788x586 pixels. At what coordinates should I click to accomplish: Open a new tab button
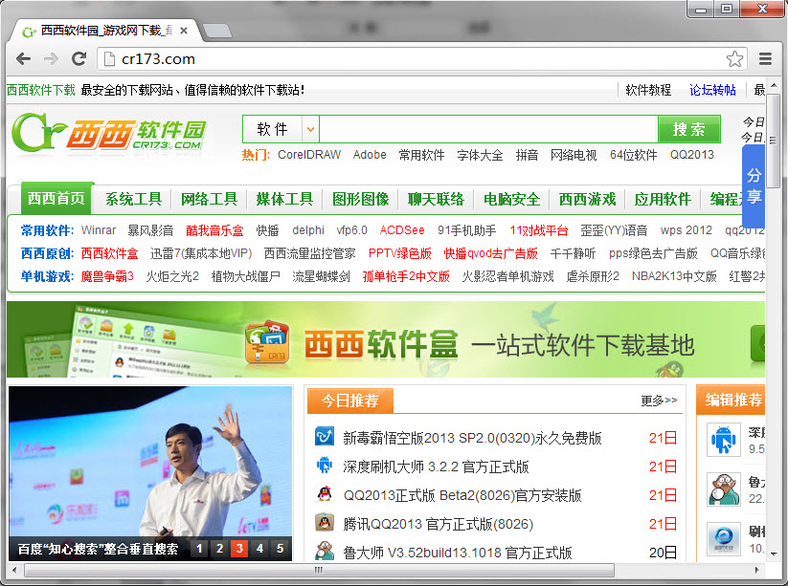[x=217, y=31]
